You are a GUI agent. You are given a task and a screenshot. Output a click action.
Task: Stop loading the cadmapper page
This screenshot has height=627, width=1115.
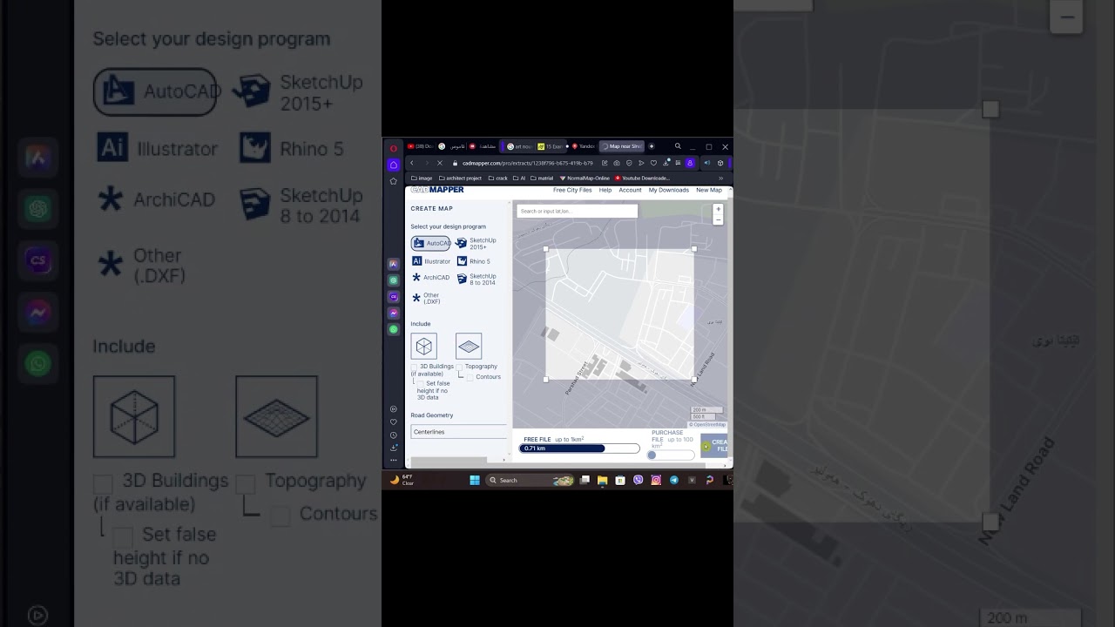click(x=439, y=163)
